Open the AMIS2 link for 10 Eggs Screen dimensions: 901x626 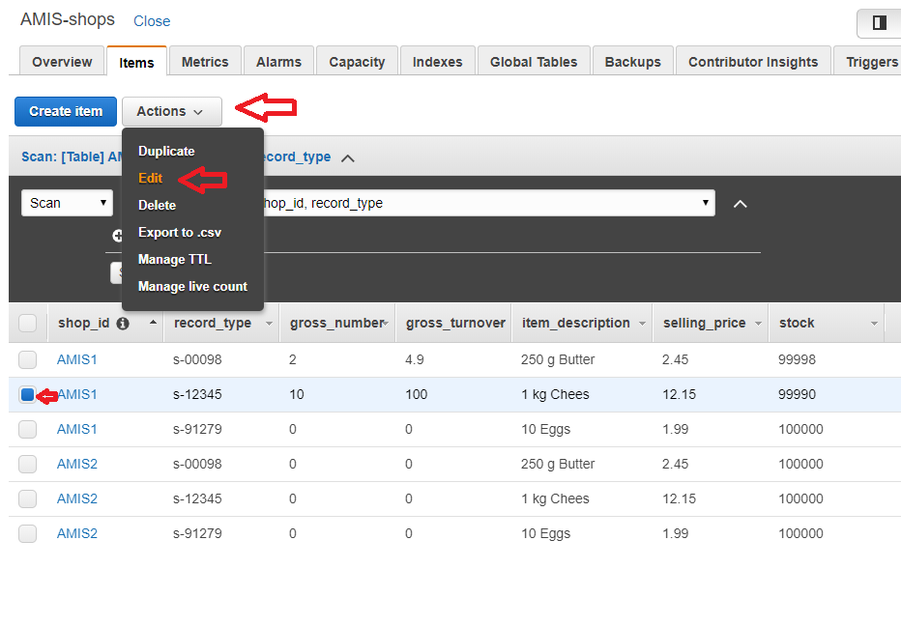point(77,533)
